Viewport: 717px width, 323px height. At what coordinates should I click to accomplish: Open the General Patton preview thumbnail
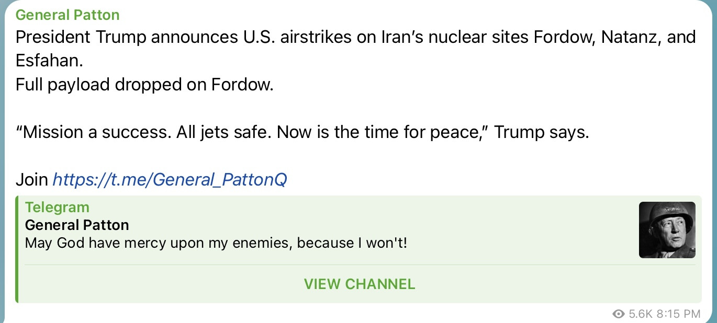(x=667, y=230)
